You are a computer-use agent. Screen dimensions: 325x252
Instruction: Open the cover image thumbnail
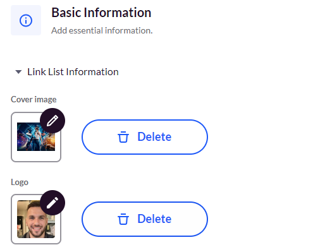click(x=36, y=136)
